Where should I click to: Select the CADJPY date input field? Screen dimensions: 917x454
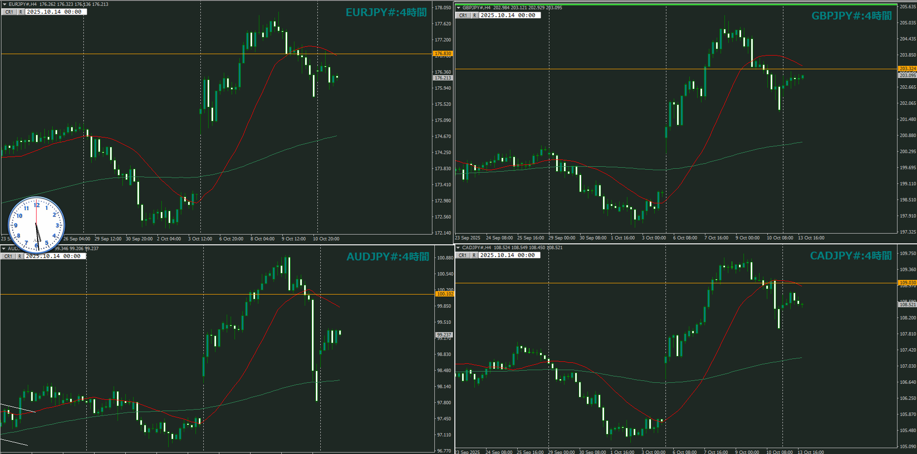pyautogui.click(x=508, y=256)
